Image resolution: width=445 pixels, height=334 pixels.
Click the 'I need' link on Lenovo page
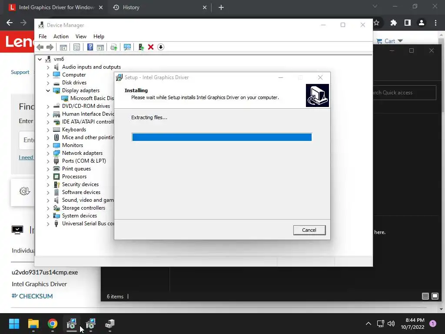pos(26,157)
